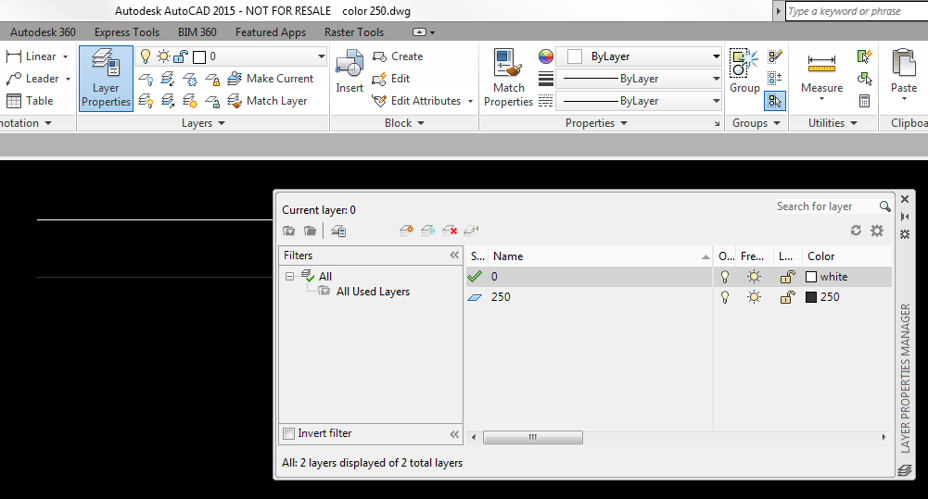The width and height of the screenshot is (928, 499).
Task: Click the Table button
Action: [x=30, y=101]
